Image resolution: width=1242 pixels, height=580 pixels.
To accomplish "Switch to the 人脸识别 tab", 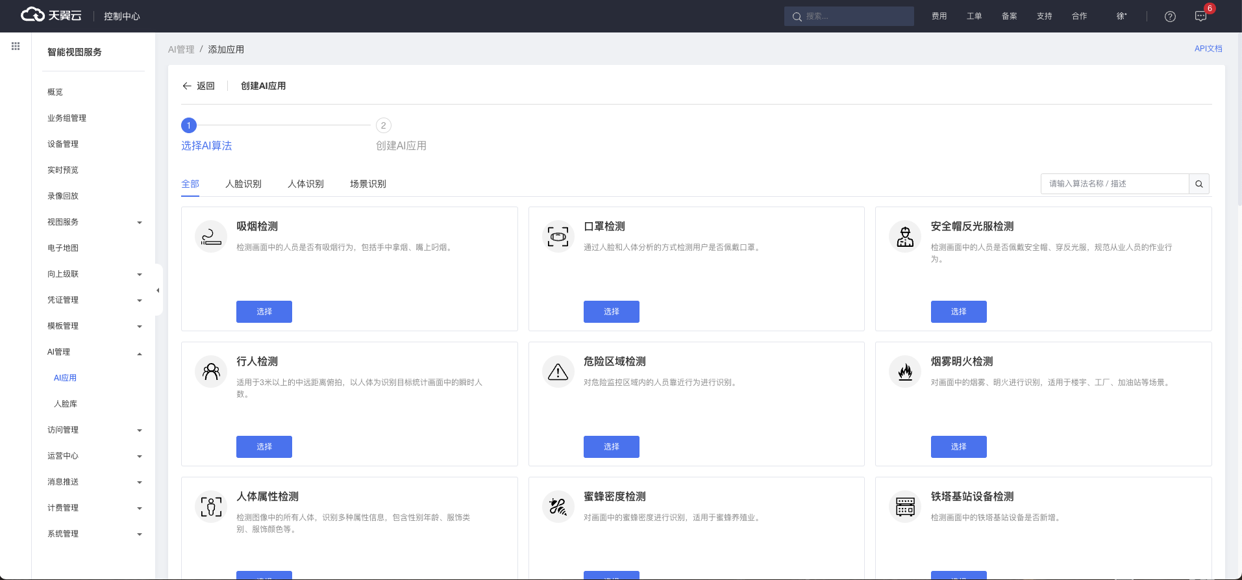I will point(243,184).
